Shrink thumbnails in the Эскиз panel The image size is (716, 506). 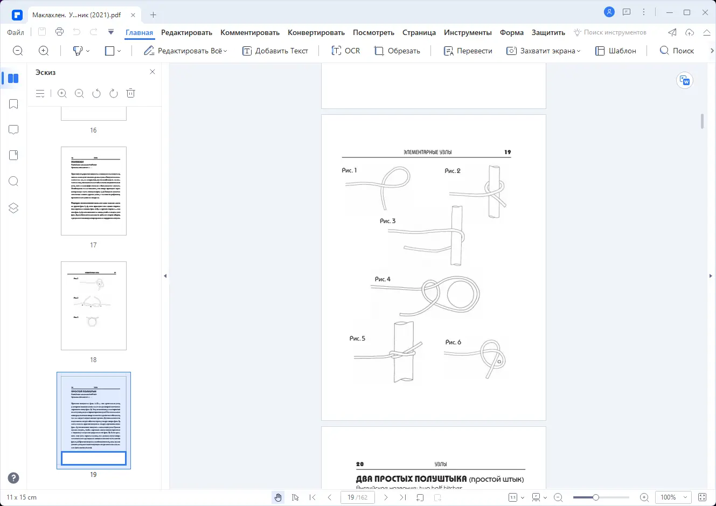point(79,93)
